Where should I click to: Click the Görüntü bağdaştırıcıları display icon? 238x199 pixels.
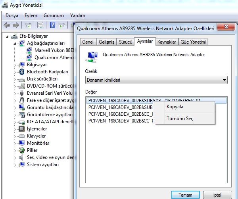tap(22, 107)
